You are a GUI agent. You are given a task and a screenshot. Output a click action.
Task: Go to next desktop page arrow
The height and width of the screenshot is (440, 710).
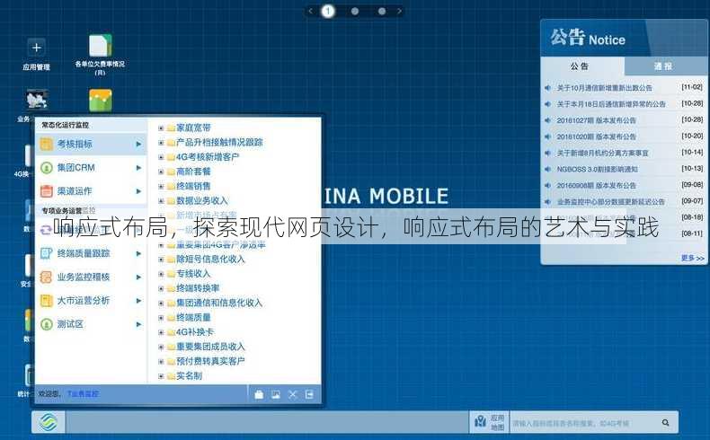399,11
